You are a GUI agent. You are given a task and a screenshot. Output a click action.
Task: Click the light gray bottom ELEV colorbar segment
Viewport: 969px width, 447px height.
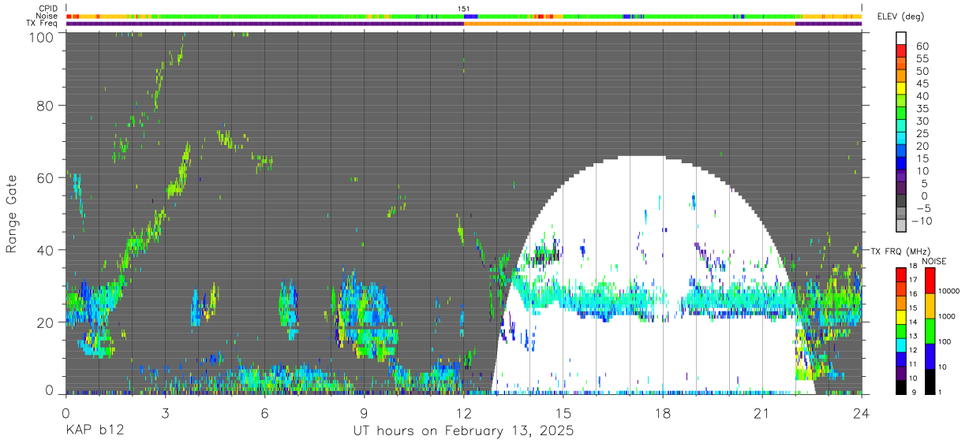(x=901, y=225)
